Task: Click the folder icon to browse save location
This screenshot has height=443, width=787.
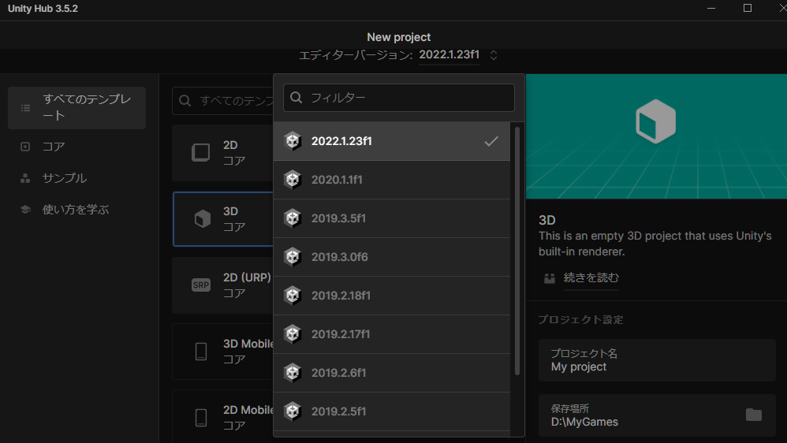Action: 753,415
